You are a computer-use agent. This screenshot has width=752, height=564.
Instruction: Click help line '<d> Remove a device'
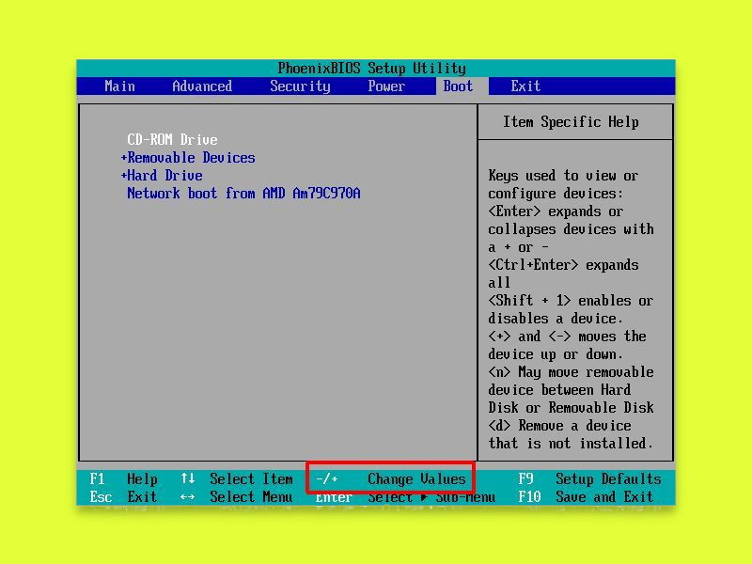[x=559, y=426]
